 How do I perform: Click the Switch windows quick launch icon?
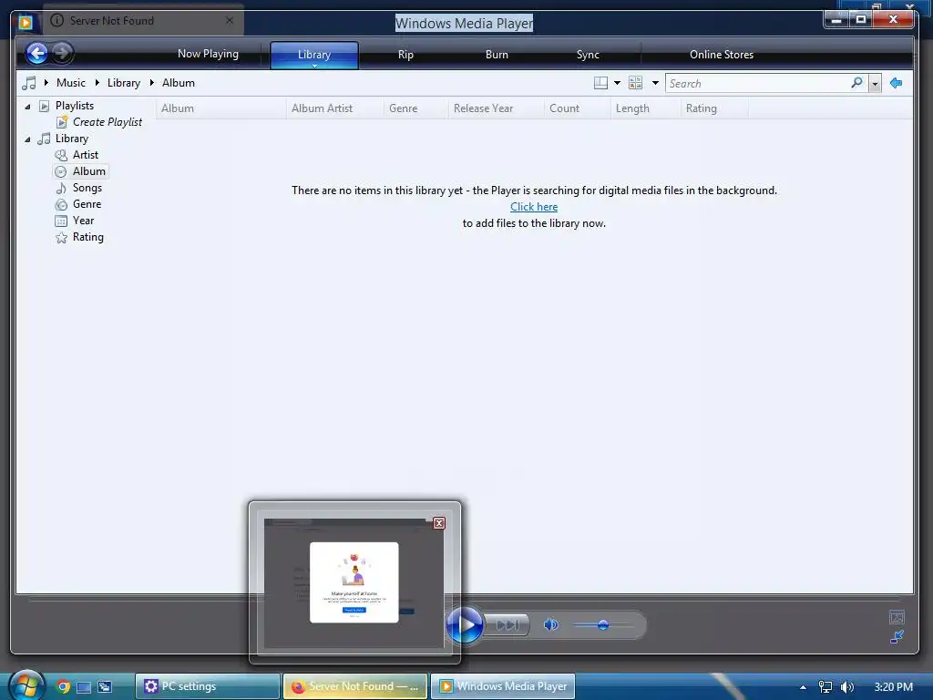106,687
